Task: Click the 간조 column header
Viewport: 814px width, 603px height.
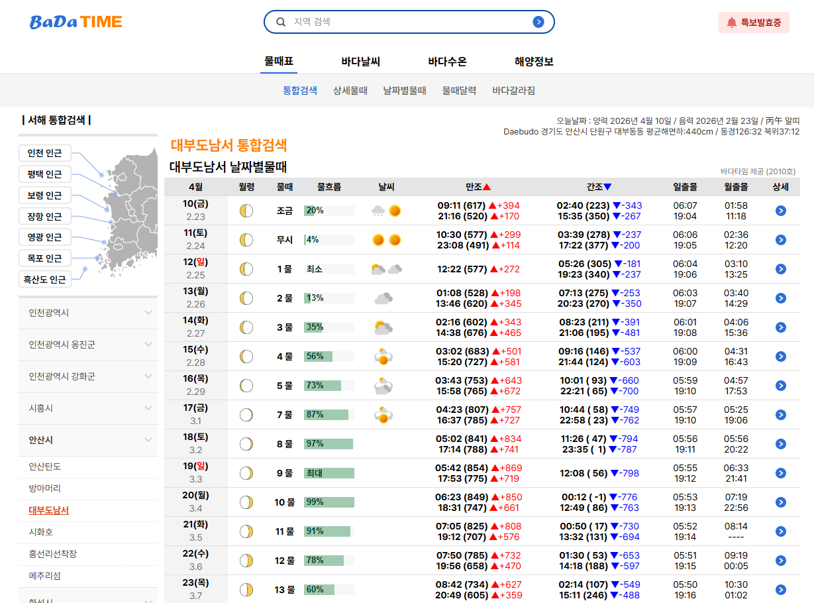Action: tap(599, 187)
